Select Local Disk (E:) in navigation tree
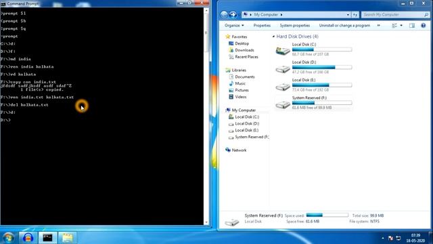The image size is (433, 244). point(247,130)
